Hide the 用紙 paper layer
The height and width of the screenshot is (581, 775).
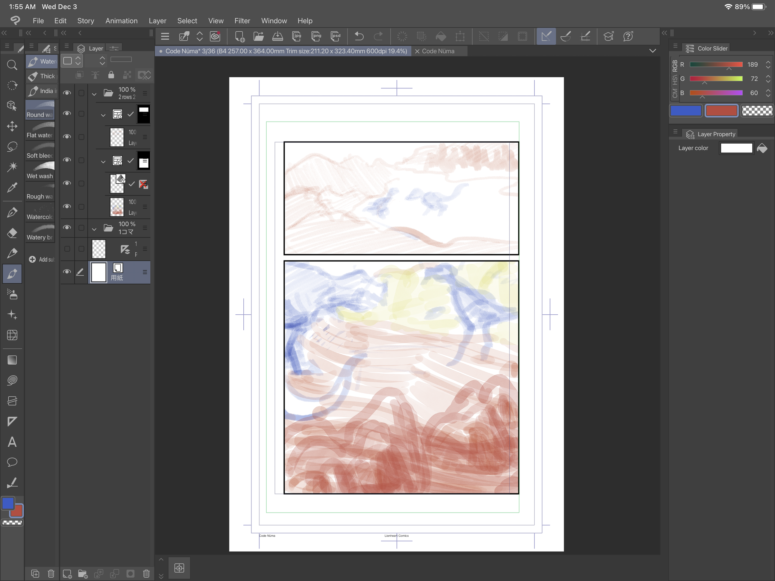pyautogui.click(x=67, y=272)
